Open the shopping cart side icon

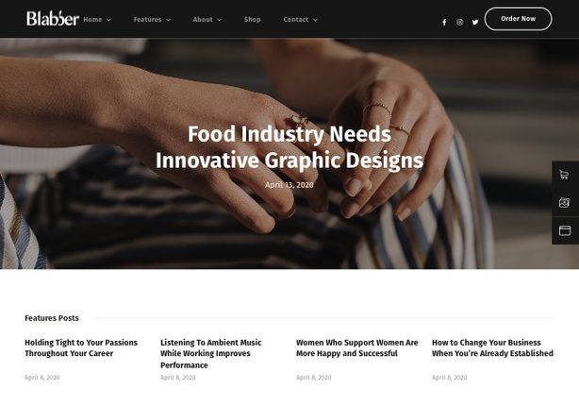click(564, 175)
